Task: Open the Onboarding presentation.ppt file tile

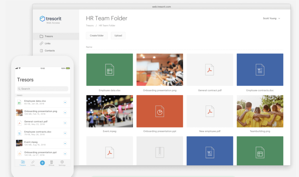Action: point(160,111)
